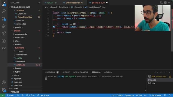Click the feedback icon in status bar
173x97 pixels.
pyautogui.click(x=165, y=95)
